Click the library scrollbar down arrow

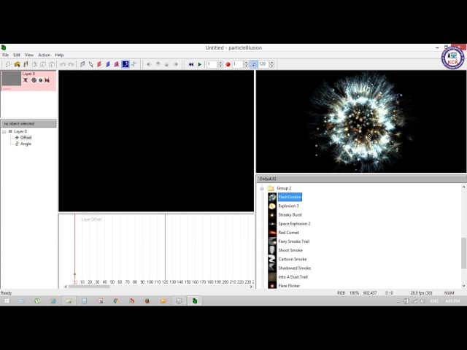[463, 286]
